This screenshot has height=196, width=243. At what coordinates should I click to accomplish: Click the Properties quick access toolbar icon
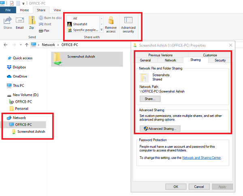tap(12, 3)
